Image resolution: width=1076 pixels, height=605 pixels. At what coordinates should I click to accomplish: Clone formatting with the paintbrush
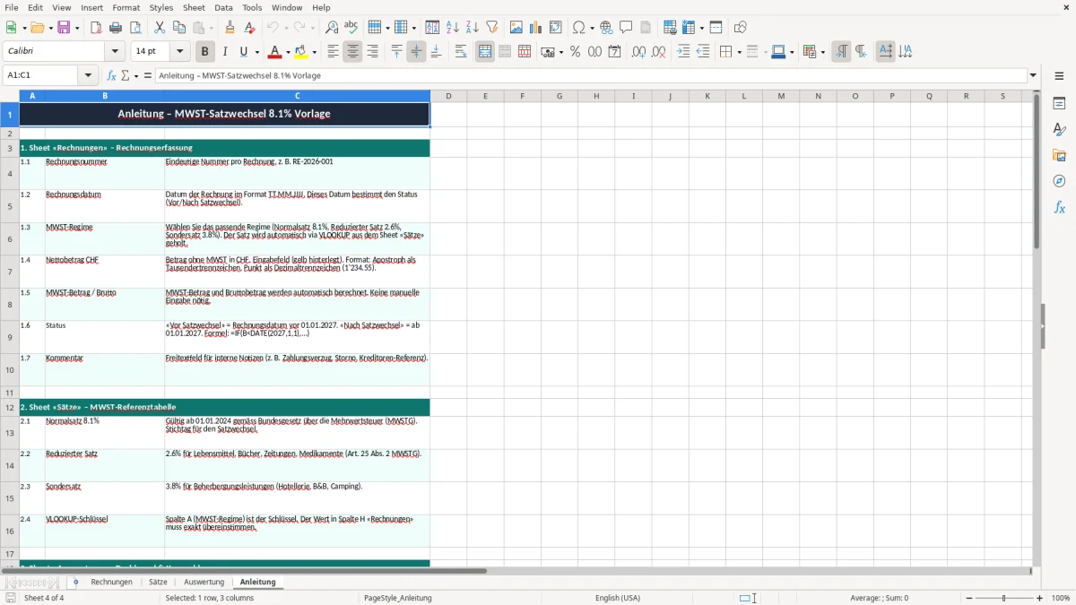(230, 28)
